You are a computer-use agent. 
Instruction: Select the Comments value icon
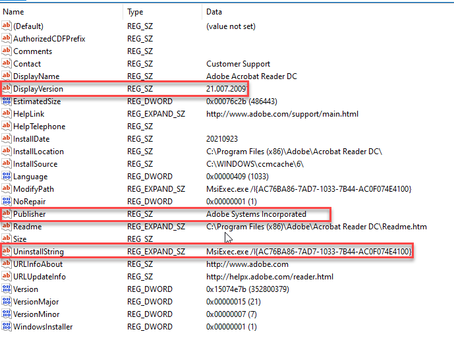pyautogui.click(x=7, y=51)
